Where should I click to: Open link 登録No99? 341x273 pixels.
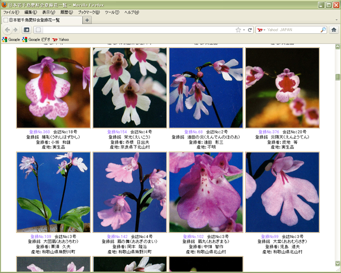tap(270, 236)
